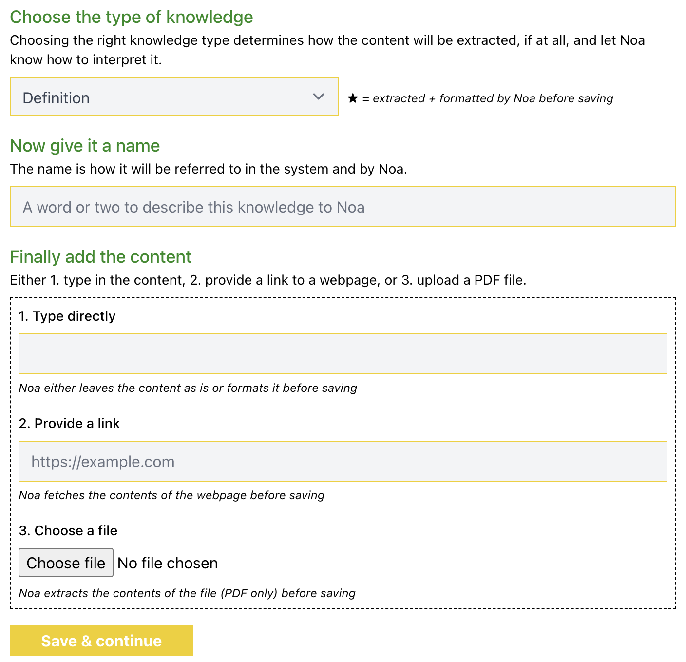
Task: Focus the knowledge name input field
Action: click(x=343, y=207)
